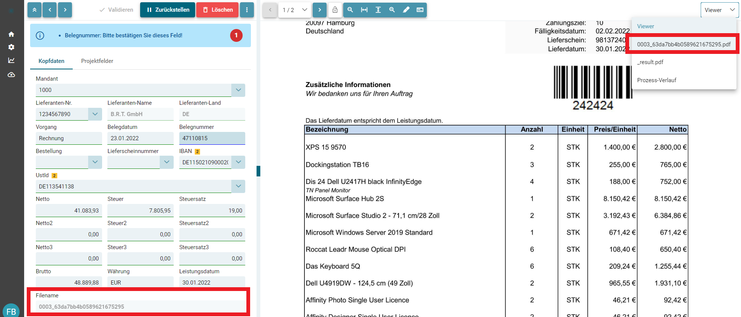
Task: Click the UstId field DE113541138
Action: [x=133, y=186]
